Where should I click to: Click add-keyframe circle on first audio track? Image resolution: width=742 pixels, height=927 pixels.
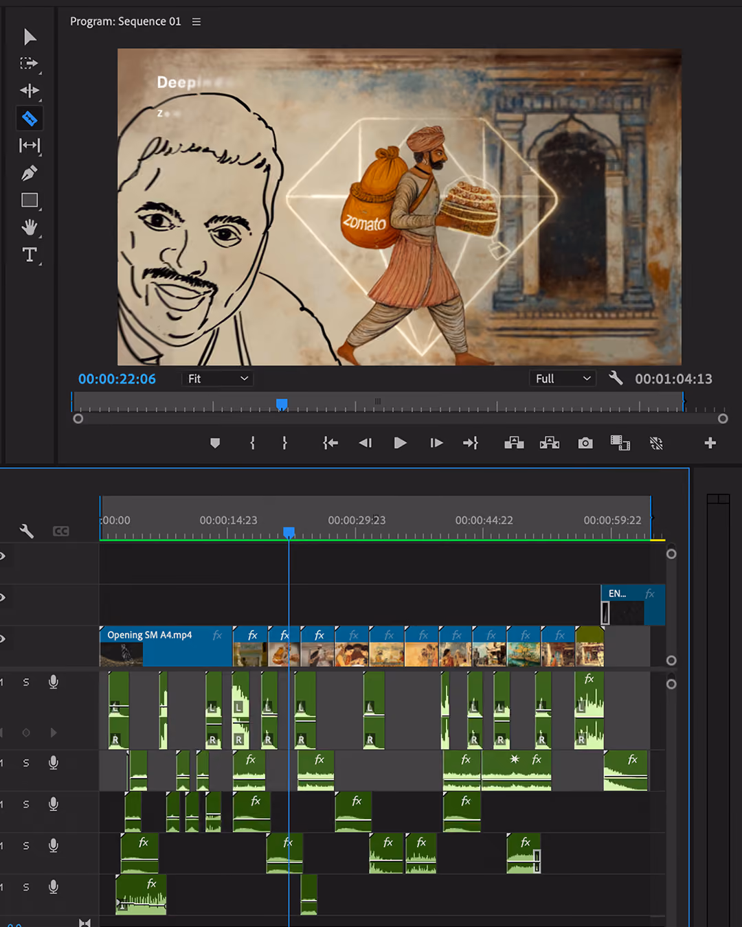(x=26, y=733)
